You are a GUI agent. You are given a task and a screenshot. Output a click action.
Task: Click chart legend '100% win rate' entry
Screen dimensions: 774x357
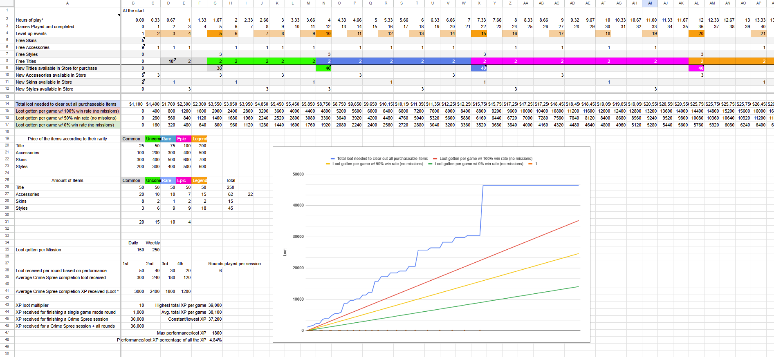coord(483,159)
